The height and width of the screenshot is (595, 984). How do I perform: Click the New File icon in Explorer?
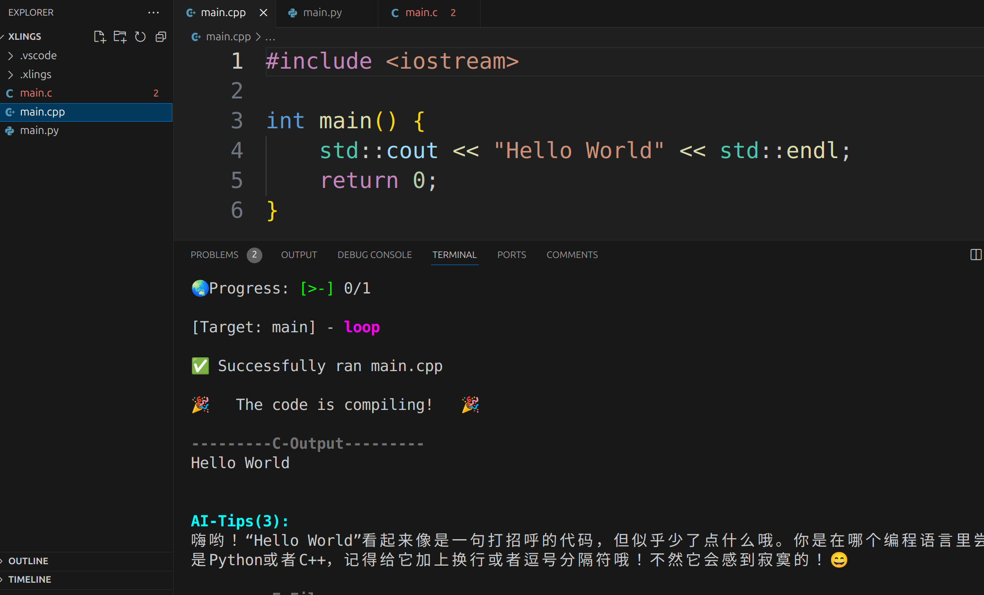point(99,36)
